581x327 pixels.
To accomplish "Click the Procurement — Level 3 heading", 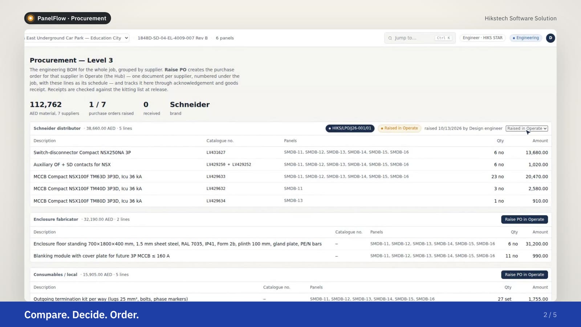I will (x=71, y=60).
